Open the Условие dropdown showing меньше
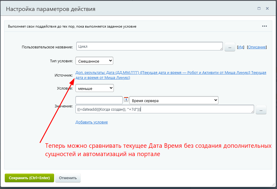This screenshot has height=189, width=277. point(95,88)
